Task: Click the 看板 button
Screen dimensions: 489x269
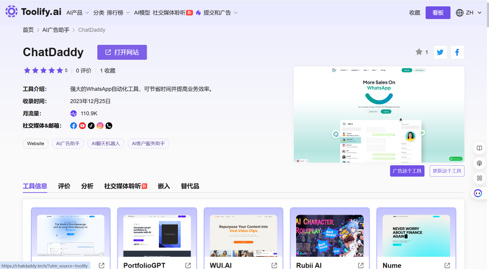Action: coord(438,13)
